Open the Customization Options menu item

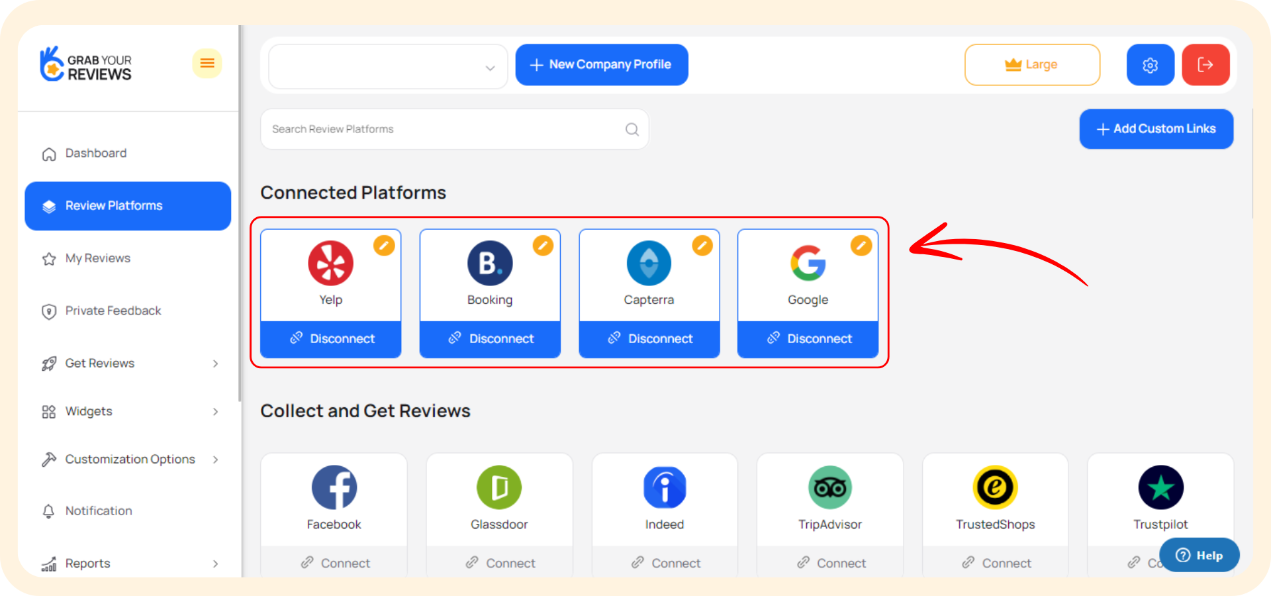[128, 460]
